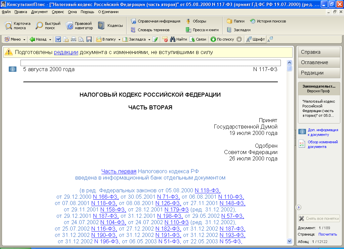Click scrollbar down arrow

coord(289,241)
